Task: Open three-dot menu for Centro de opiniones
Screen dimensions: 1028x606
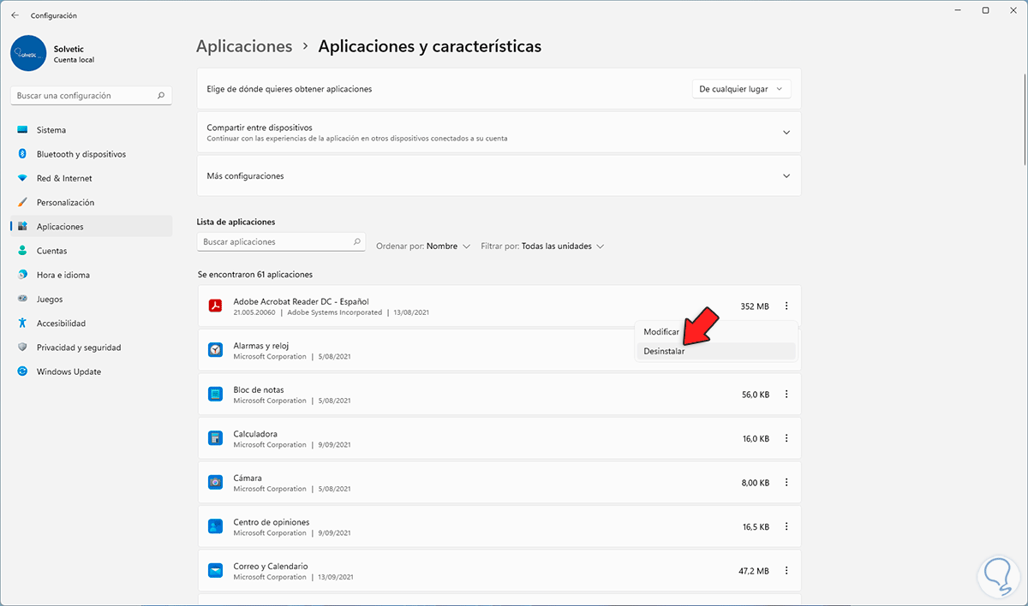Action: tap(786, 526)
